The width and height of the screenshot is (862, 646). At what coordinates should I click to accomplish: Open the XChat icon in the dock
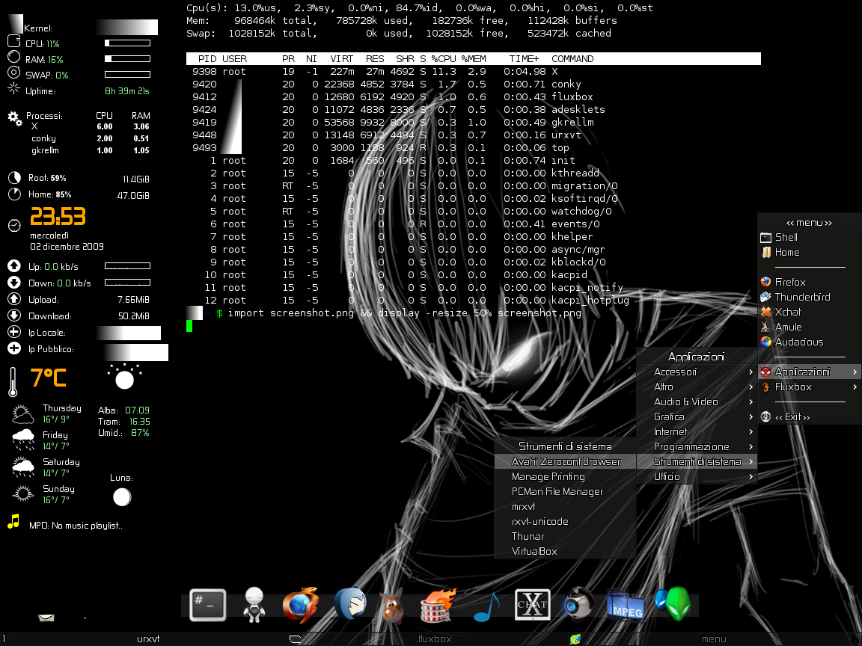532,605
